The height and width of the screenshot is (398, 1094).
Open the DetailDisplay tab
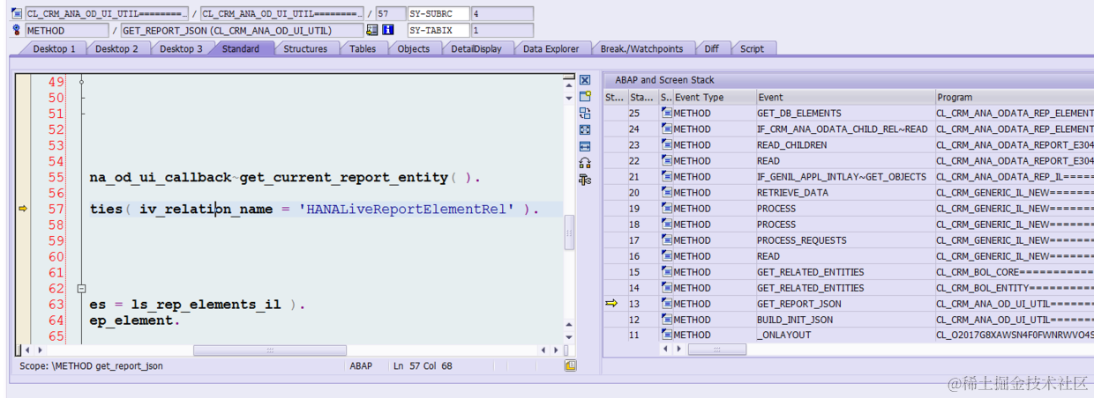[x=476, y=48]
